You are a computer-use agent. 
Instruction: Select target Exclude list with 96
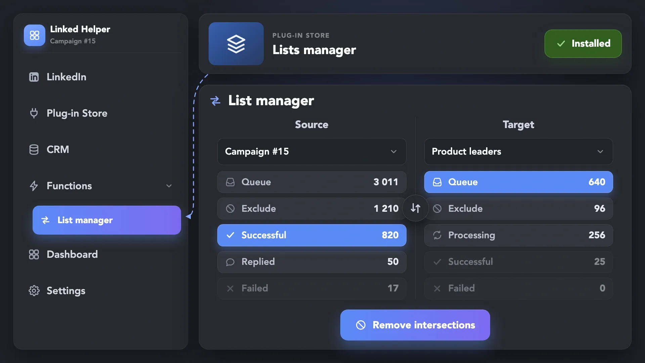(x=519, y=209)
